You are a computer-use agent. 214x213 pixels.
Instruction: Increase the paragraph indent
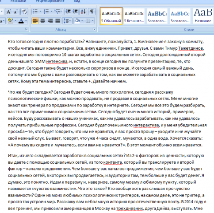[x=75, y=12]
